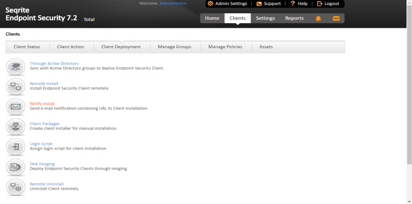
Task: Click the Seqrite Endpoint Security 7.2 title
Action: 41,14
